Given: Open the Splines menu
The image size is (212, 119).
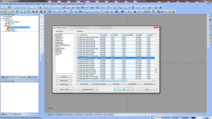Looking at the screenshot, I should coord(32,4).
